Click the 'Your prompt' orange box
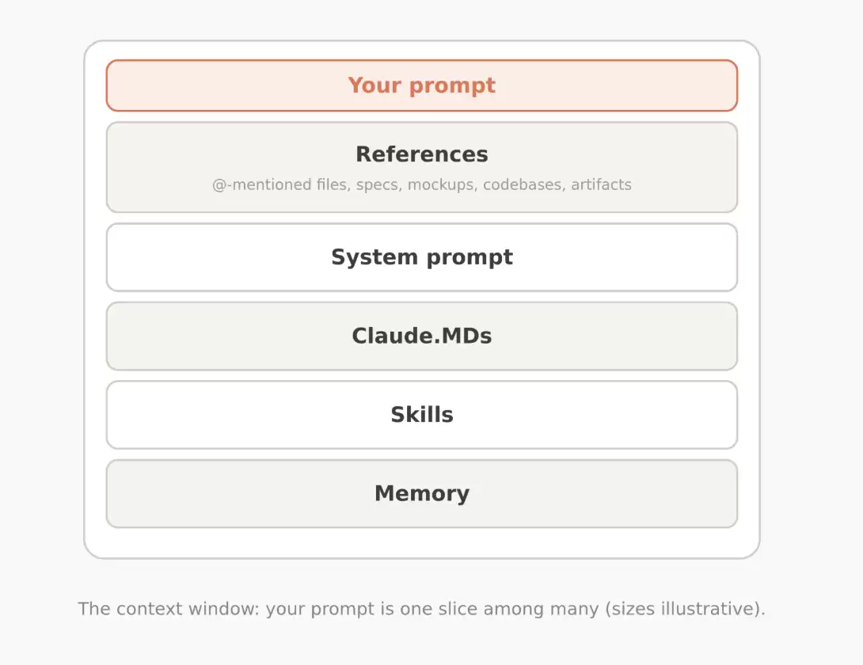This screenshot has height=665, width=863. pos(421,85)
